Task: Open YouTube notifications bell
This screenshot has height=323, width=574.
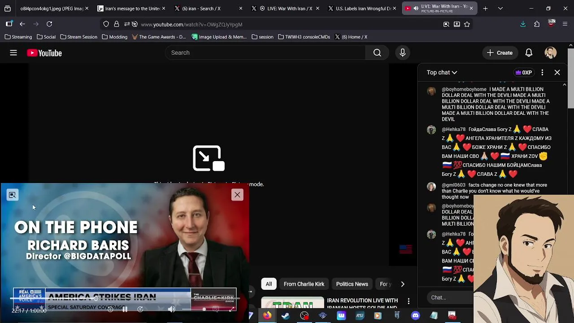Action: 529,53
